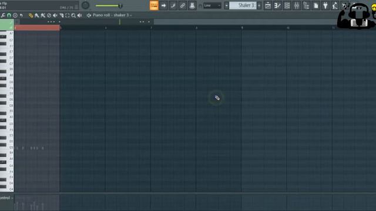Image resolution: width=376 pixels, height=211 pixels.
Task: Open the Control event lane dropdown
Action: (6, 198)
